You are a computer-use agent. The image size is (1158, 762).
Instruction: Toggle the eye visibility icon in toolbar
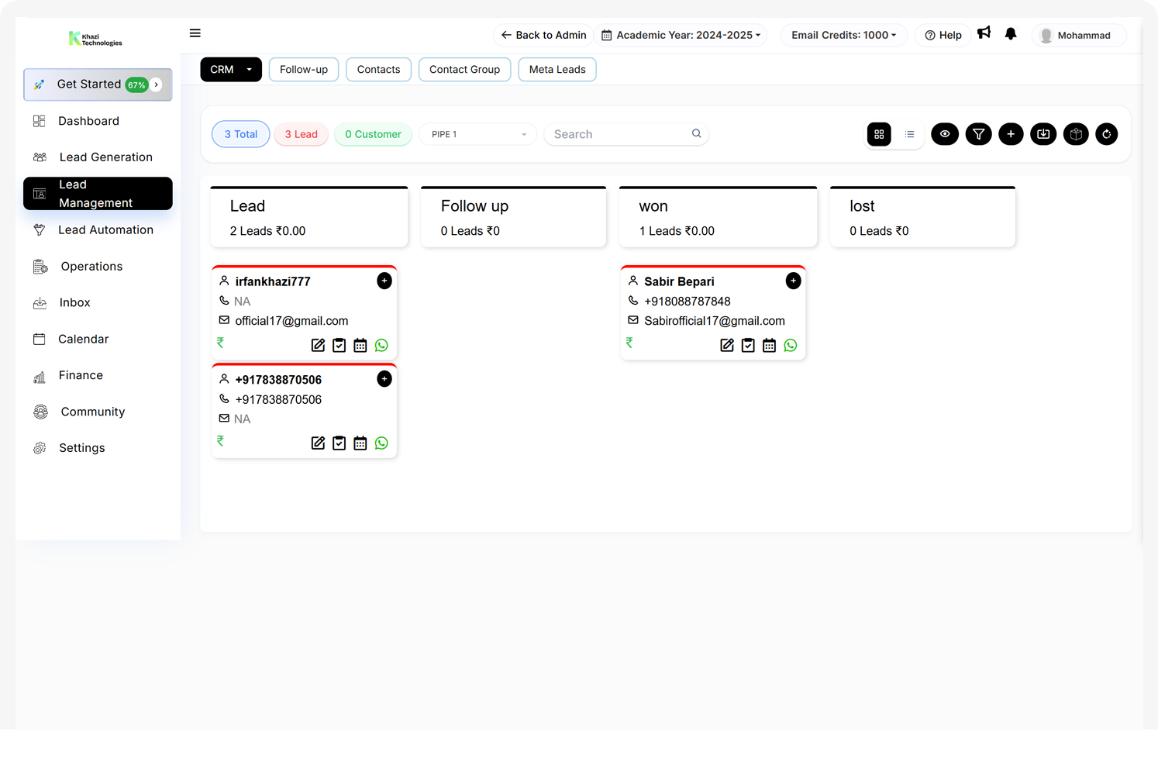pos(945,134)
